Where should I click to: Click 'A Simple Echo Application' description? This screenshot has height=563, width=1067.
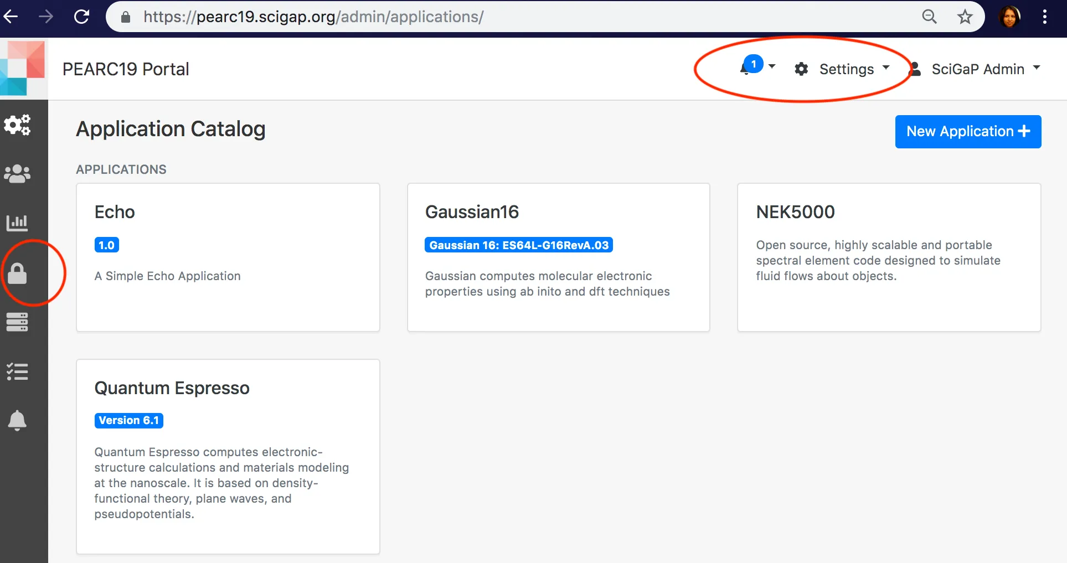[167, 276]
